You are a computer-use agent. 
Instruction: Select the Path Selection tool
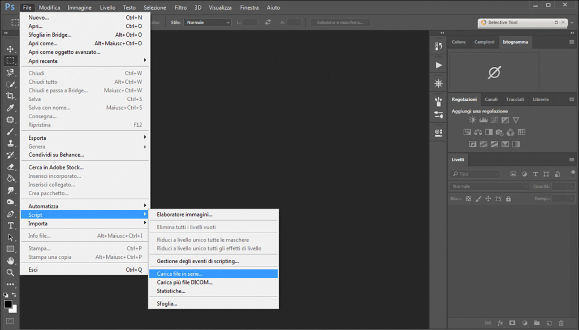coord(10,237)
